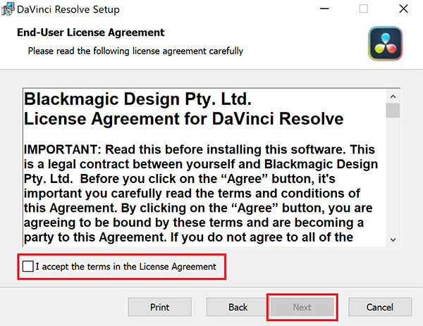Click the 'End-User License Agreement' title

click(x=91, y=32)
